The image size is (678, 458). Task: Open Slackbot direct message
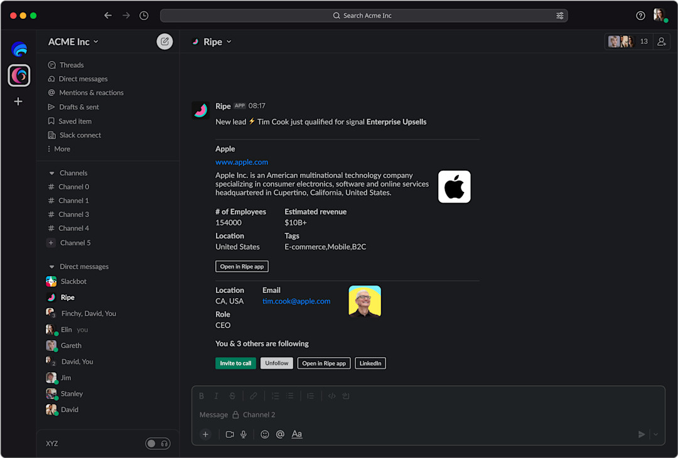tap(66, 281)
